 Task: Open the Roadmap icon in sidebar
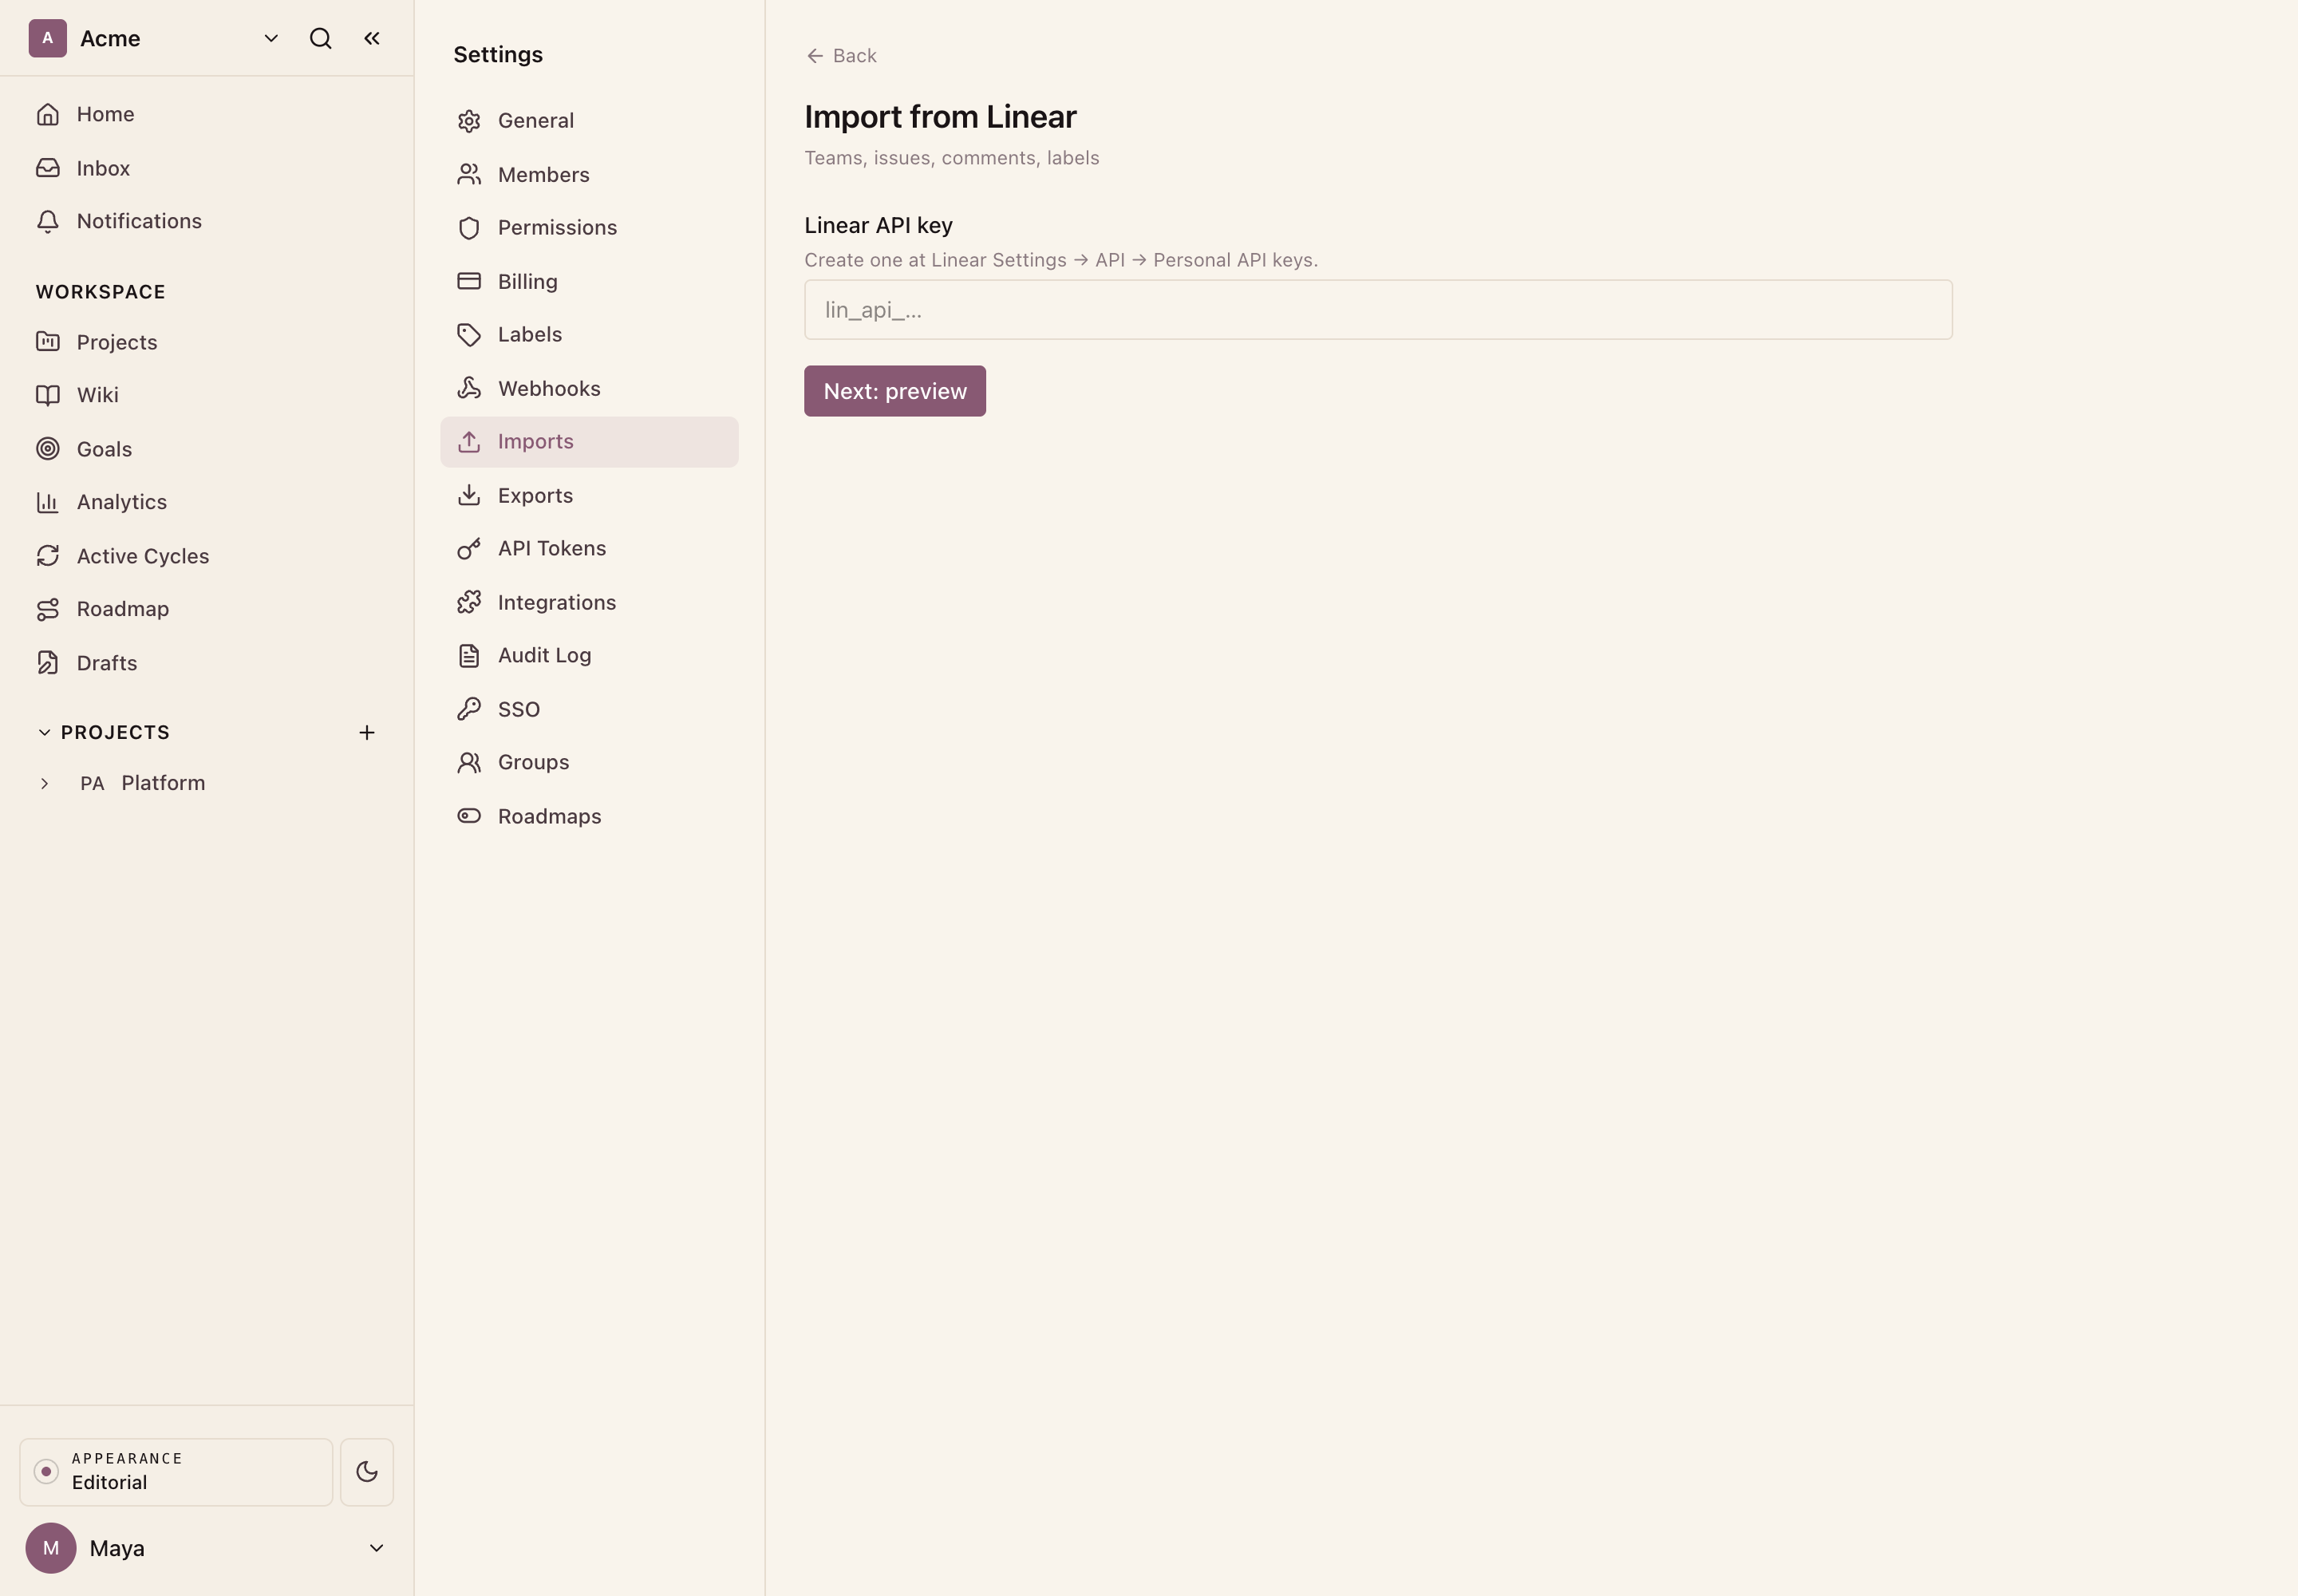48,609
